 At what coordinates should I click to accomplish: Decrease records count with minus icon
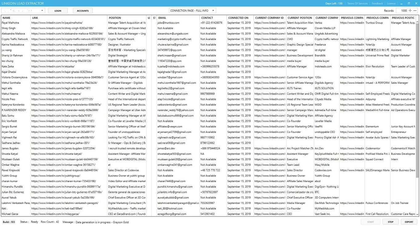point(415,11)
